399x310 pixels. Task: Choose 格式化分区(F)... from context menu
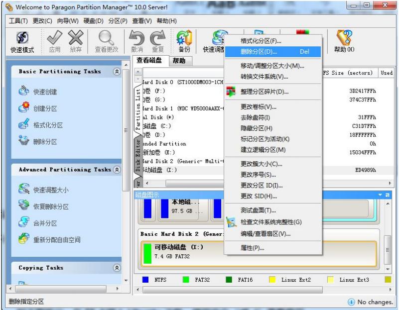pyautogui.click(x=273, y=41)
